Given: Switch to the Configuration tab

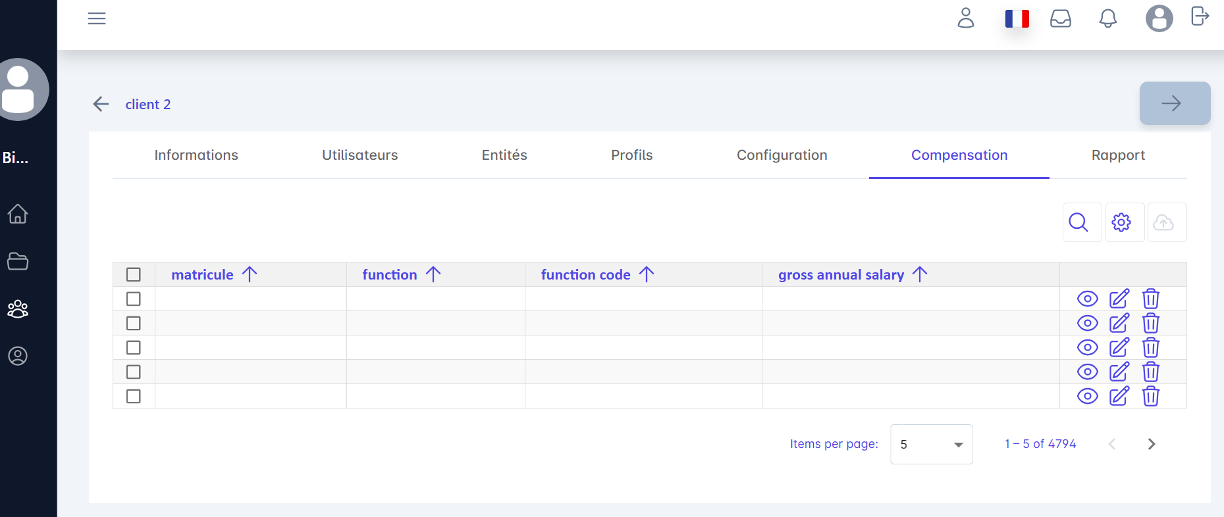Looking at the screenshot, I should pos(782,155).
